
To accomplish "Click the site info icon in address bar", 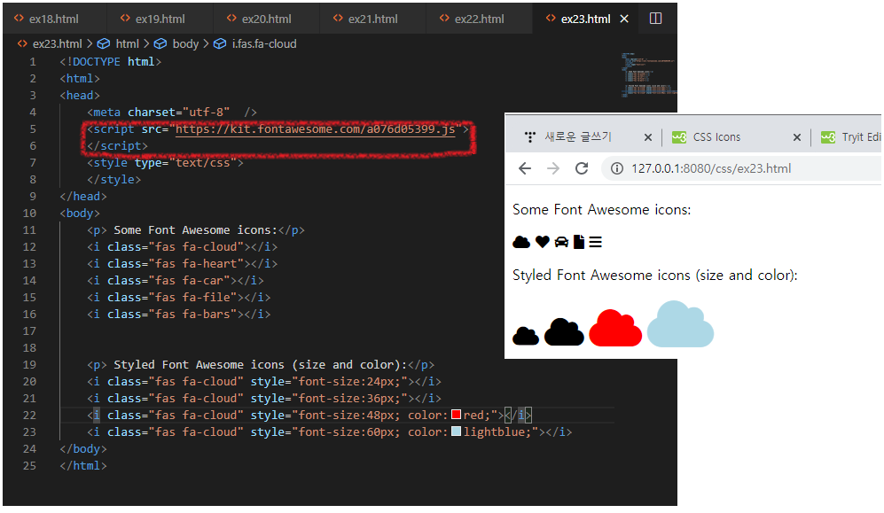I will (617, 168).
